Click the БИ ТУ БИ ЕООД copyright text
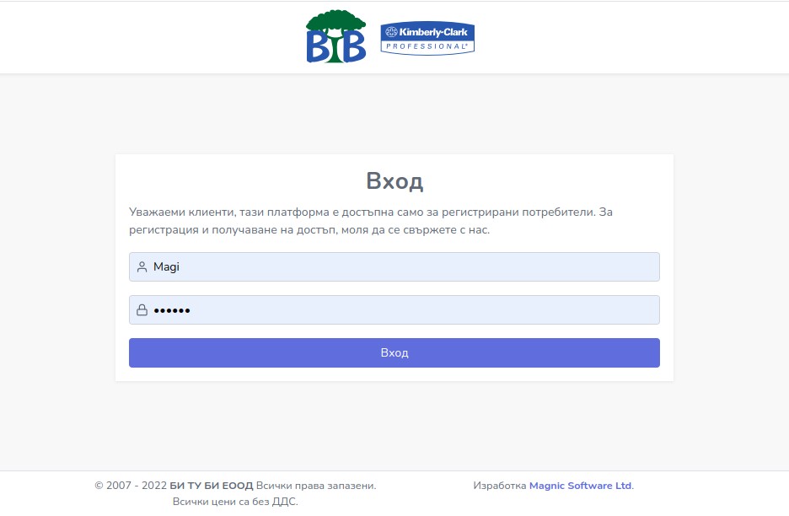 [212, 486]
